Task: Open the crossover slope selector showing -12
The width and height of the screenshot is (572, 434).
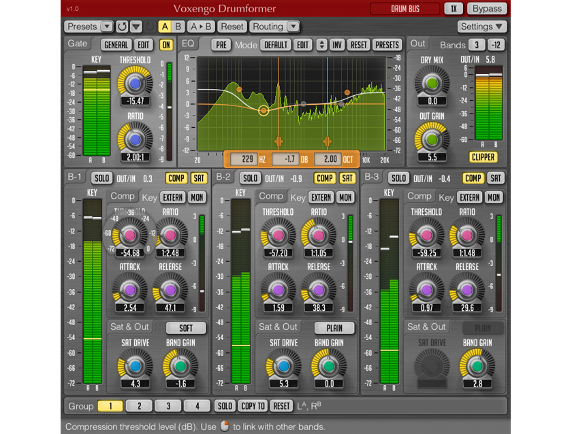Action: pyautogui.click(x=496, y=45)
